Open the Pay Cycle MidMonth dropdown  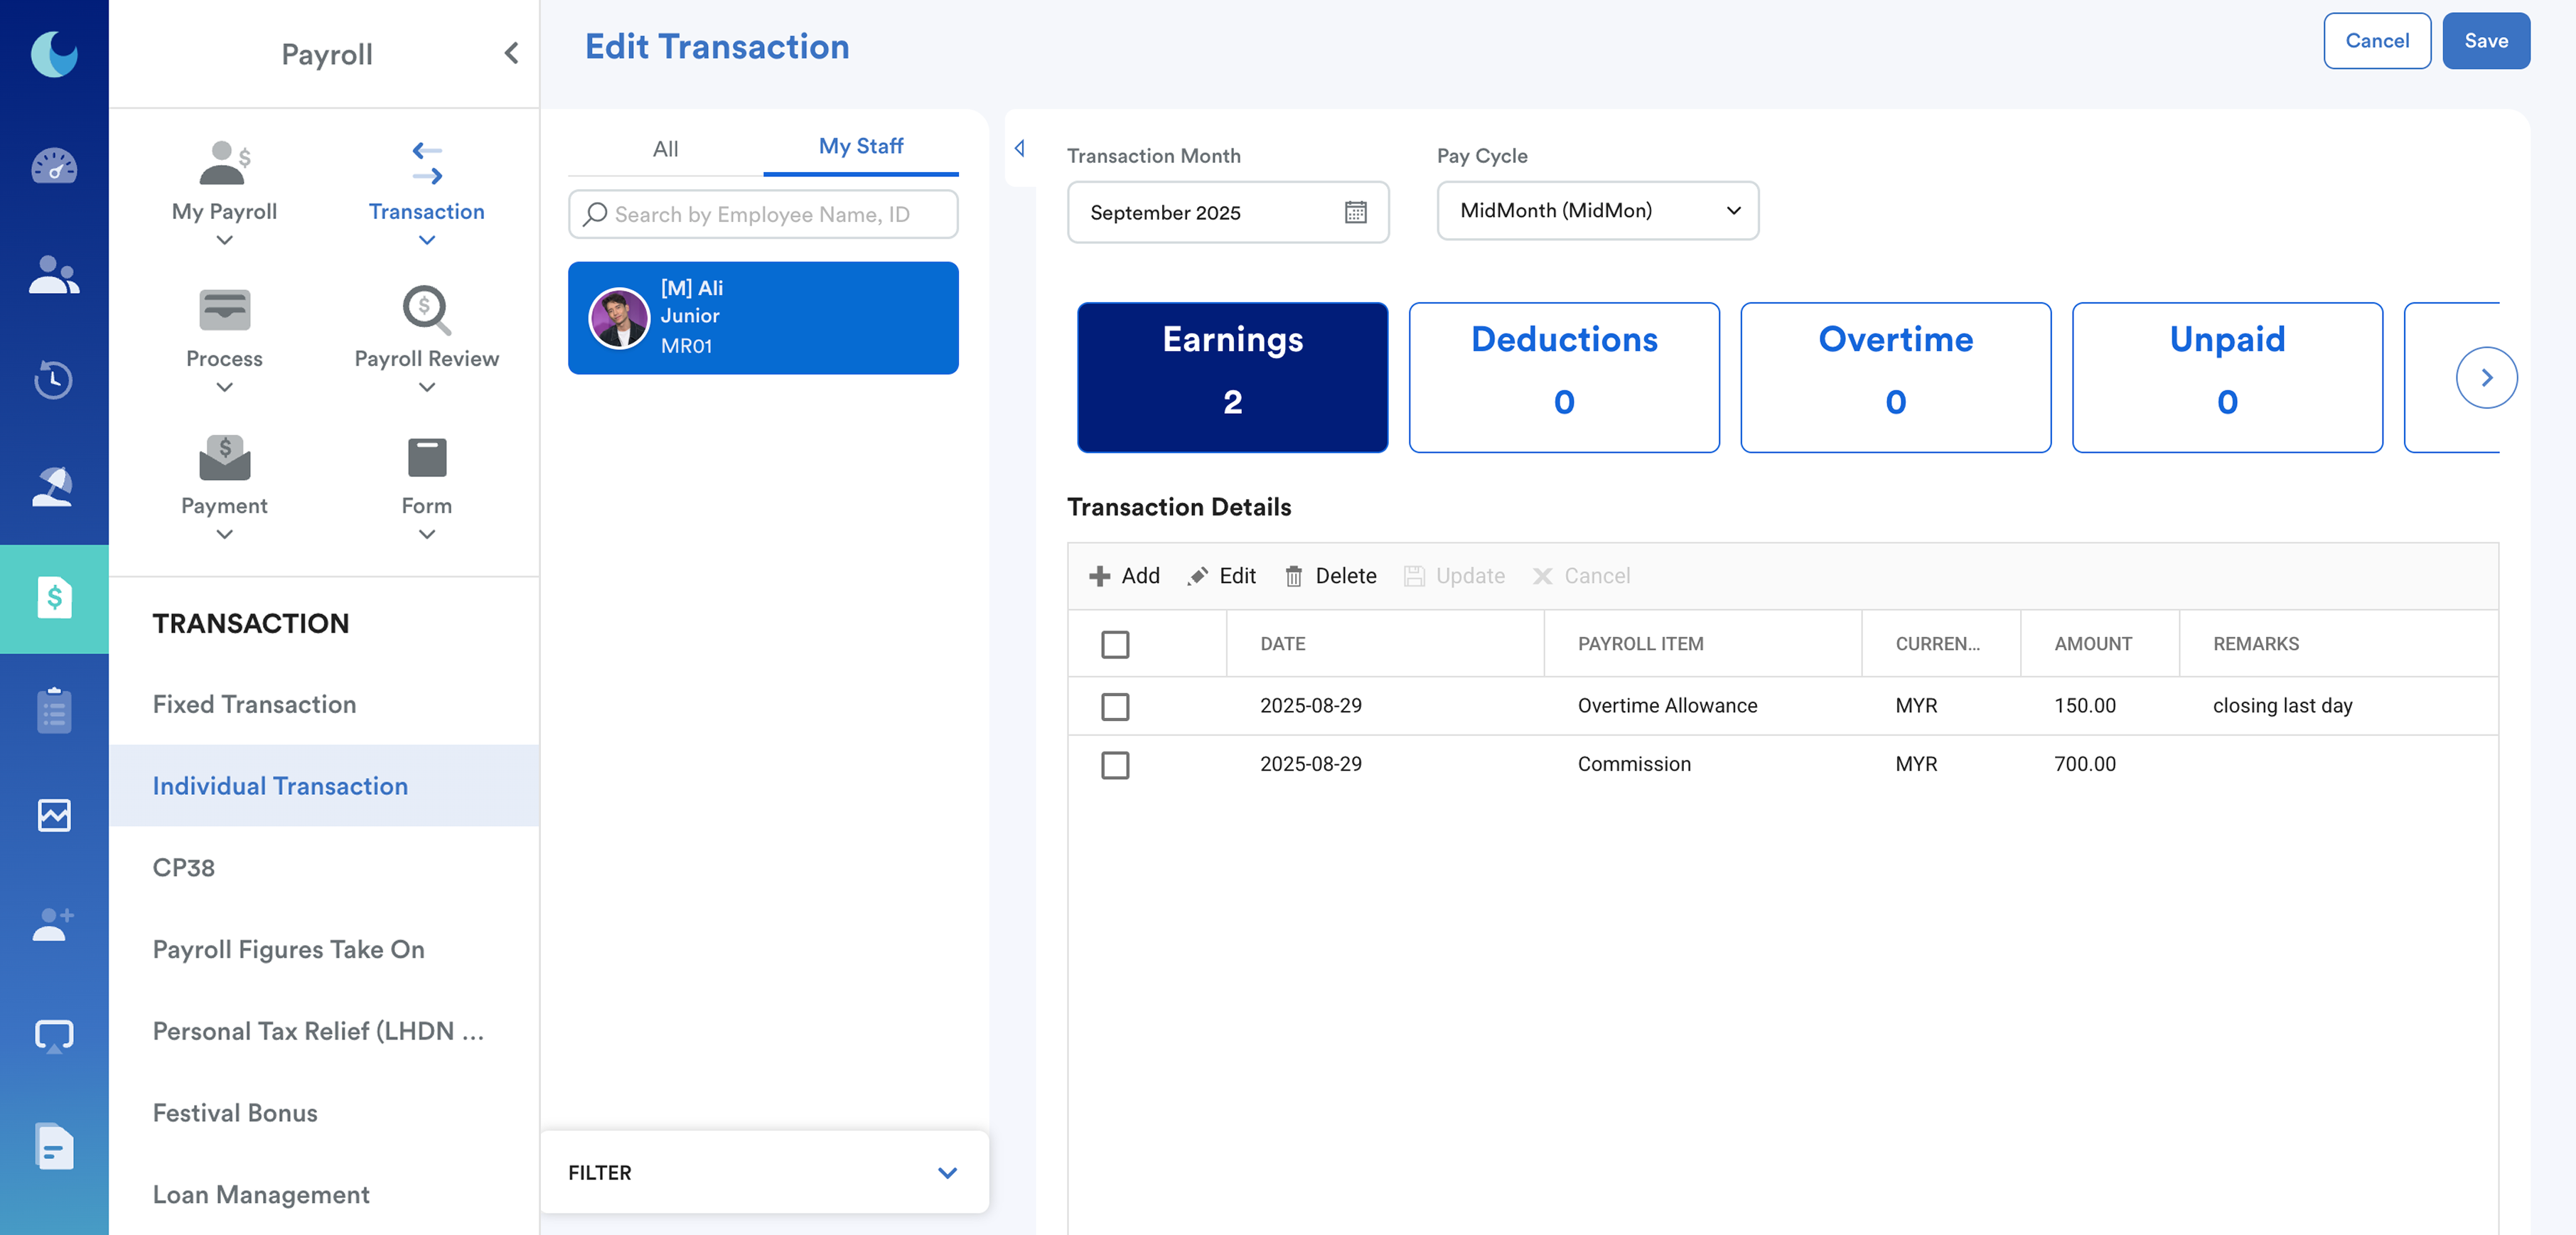click(1597, 211)
